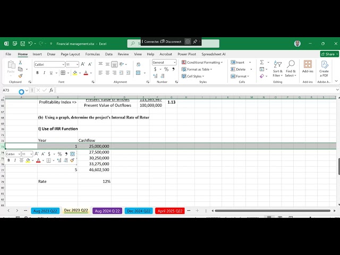Click the horizontal sheet scrollbar
Viewport: 340px width, 255px height.
click(273, 211)
